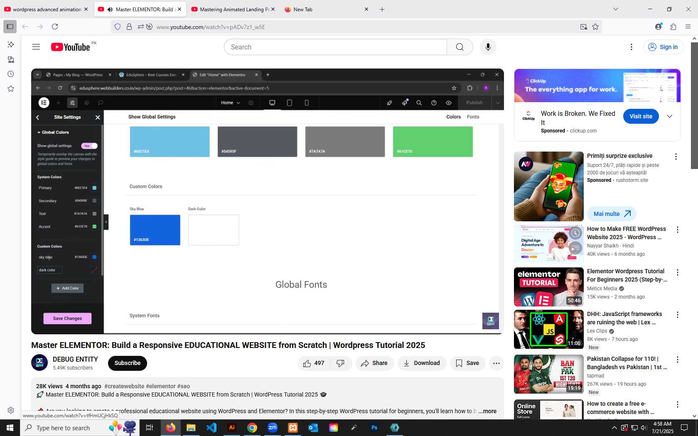The image size is (698, 436).
Task: Add FREE WordPress Website video to Watch later
Action: (575, 233)
